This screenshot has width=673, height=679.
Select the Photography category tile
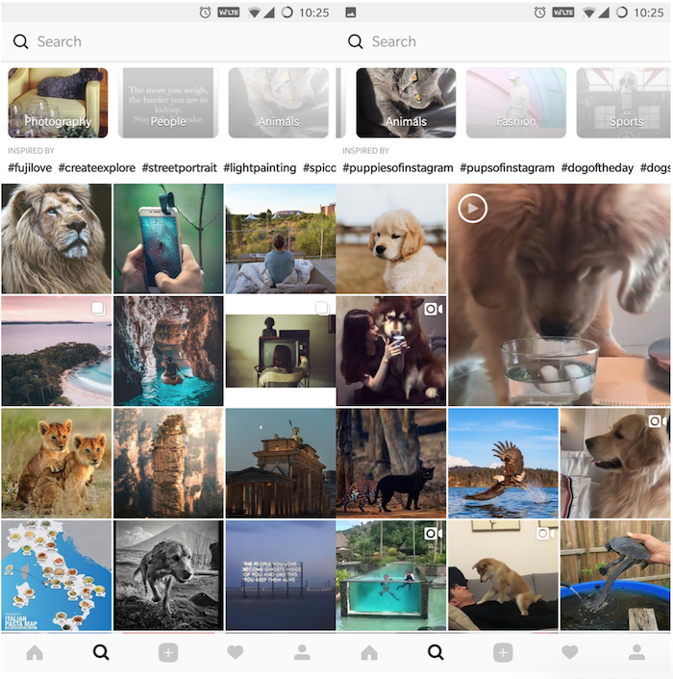58,103
